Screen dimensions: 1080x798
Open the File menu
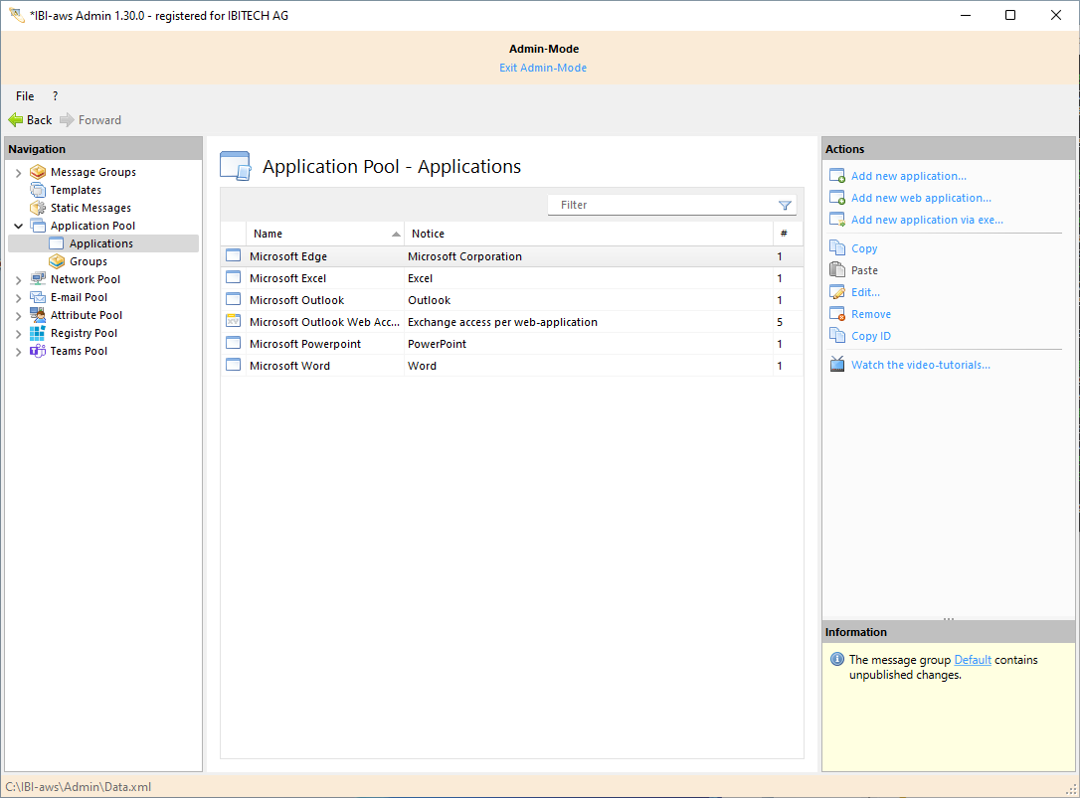(25, 96)
